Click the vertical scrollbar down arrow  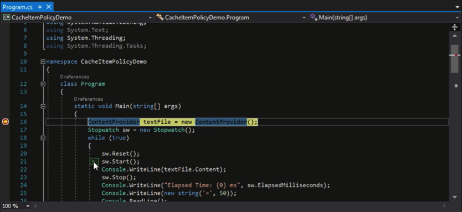click(455, 197)
